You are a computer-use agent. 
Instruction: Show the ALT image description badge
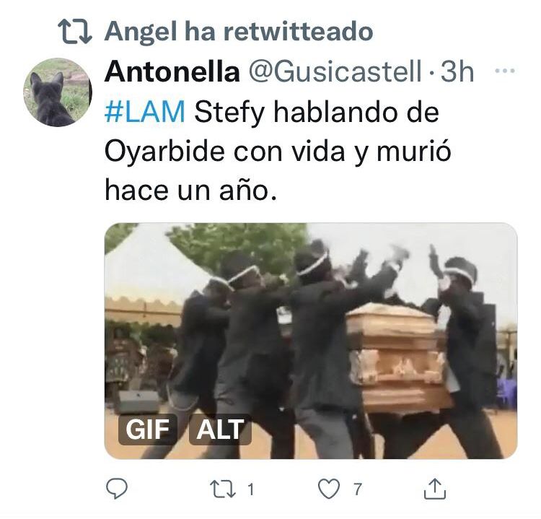[220, 429]
